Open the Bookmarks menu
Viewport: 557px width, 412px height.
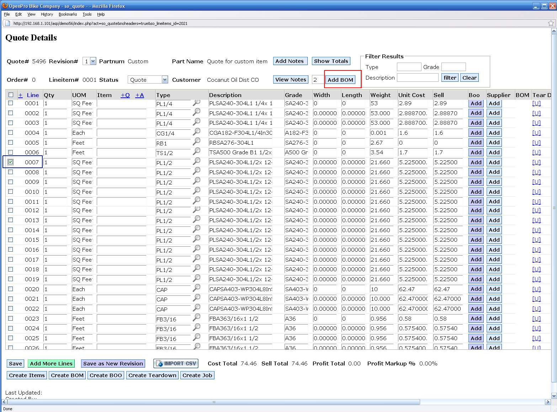click(68, 14)
